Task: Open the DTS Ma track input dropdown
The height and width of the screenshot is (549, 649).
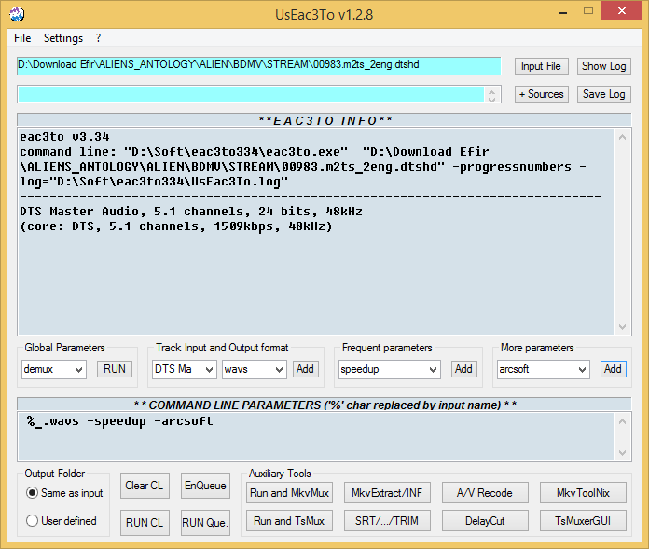Action: (185, 369)
